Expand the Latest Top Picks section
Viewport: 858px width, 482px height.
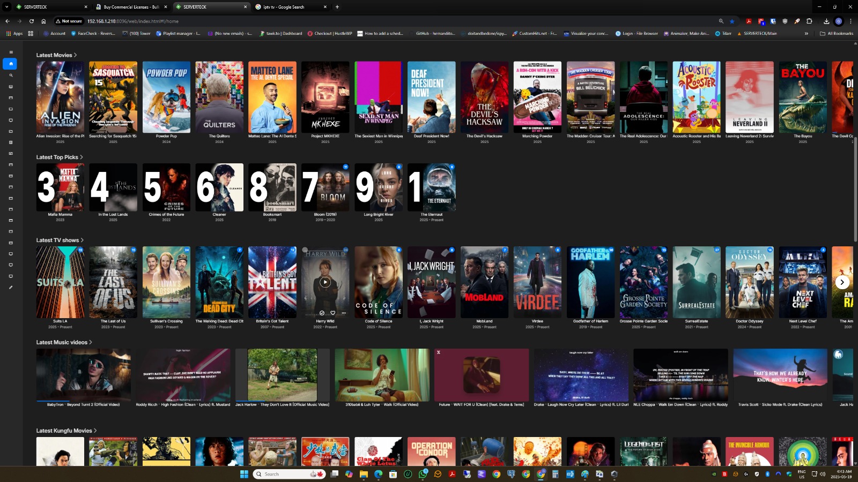pyautogui.click(x=60, y=157)
